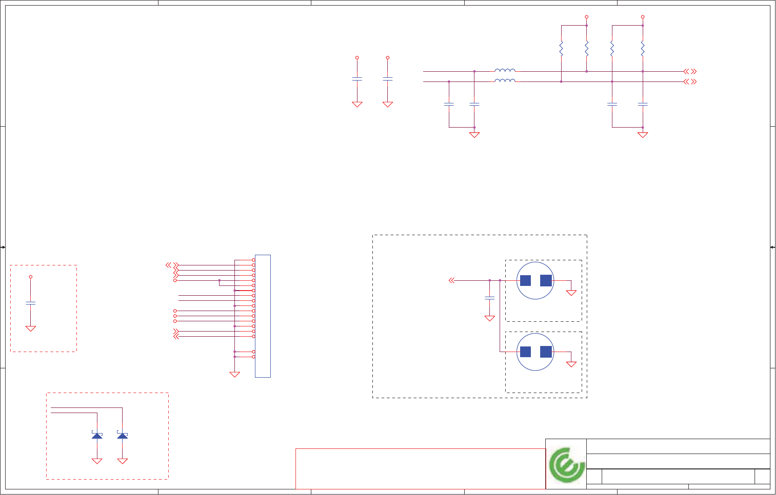776x495 pixels.
Task: Select leftmost filter capacitor before the inductors
Action: pyautogui.click(x=449, y=105)
